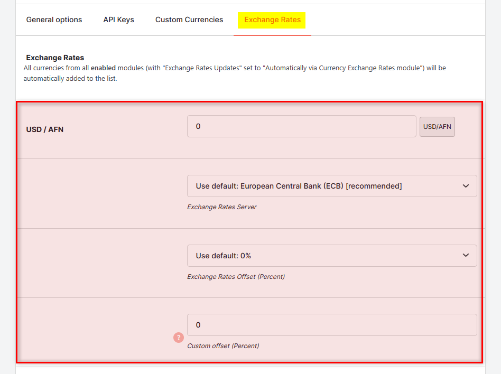
Task: Click the chevron arrow on the ECB server dropdown
Action: pos(466,186)
